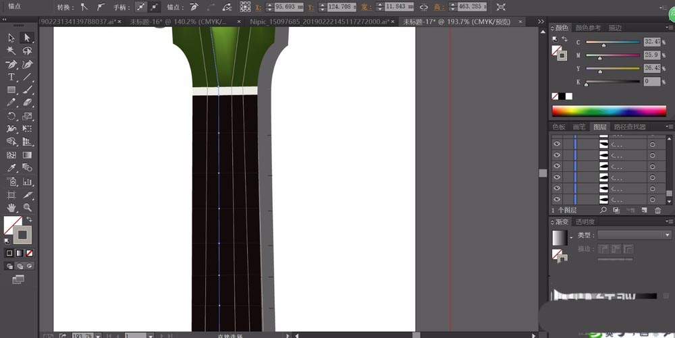Screen dimensions: 675x338
Task: Collapse the 渐变 panel using its arrows
Action: pos(553,222)
